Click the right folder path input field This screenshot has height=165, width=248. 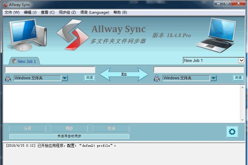(199, 70)
